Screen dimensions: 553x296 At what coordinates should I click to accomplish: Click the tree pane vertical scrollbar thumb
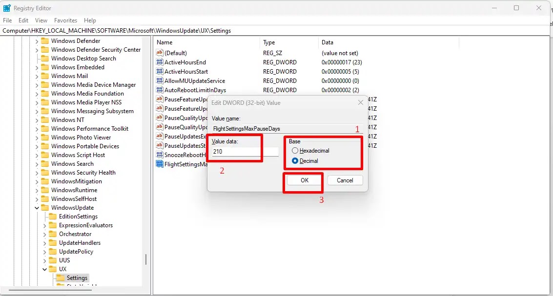click(145, 260)
